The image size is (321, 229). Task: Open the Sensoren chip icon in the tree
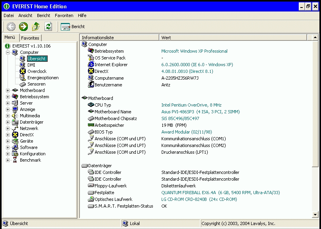[23, 84]
